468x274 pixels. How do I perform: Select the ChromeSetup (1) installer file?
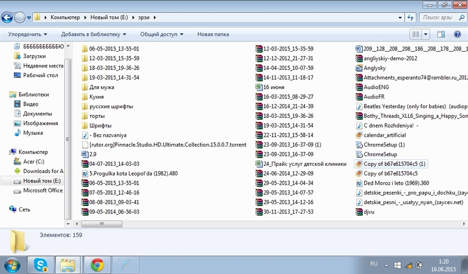[384, 145]
